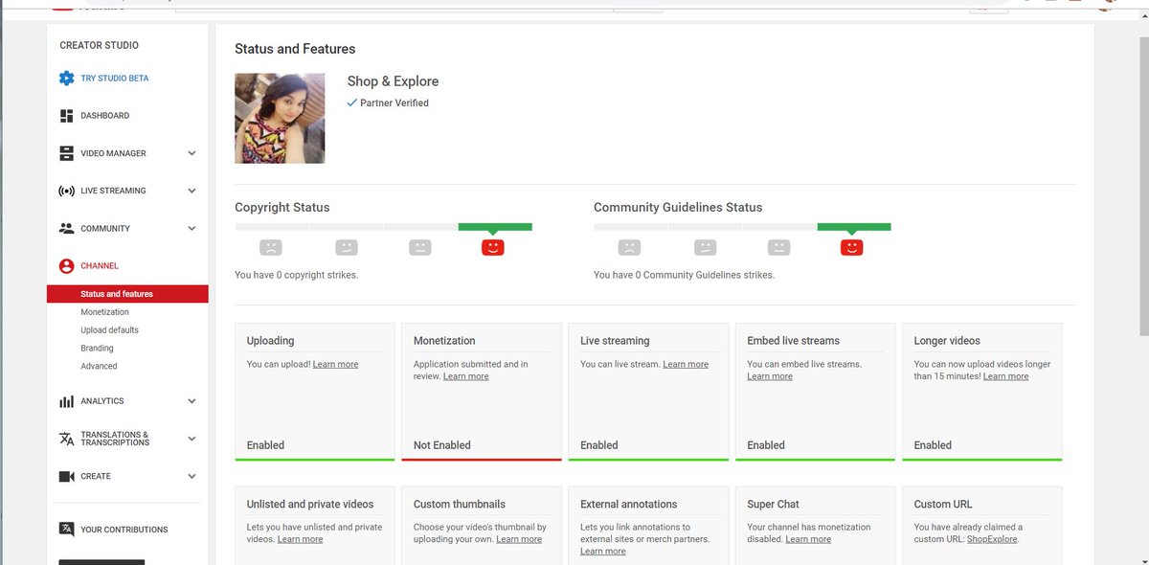The height and width of the screenshot is (565, 1149).
Task: Click the Channel person icon
Action: tap(66, 266)
